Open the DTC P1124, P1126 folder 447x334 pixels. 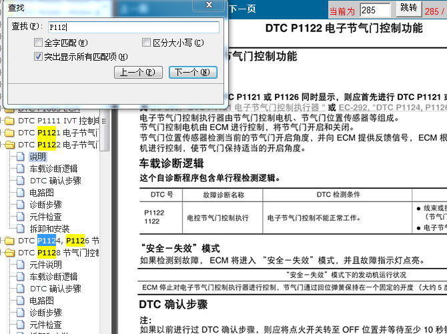point(59,241)
